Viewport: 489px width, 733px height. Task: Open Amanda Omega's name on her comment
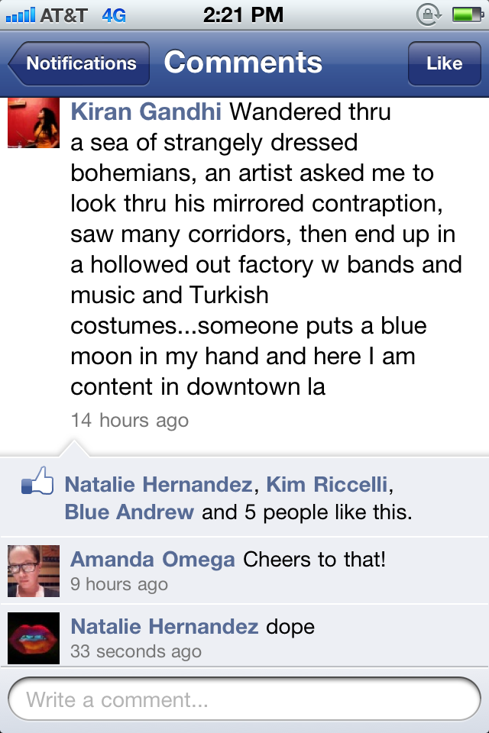coord(152,560)
